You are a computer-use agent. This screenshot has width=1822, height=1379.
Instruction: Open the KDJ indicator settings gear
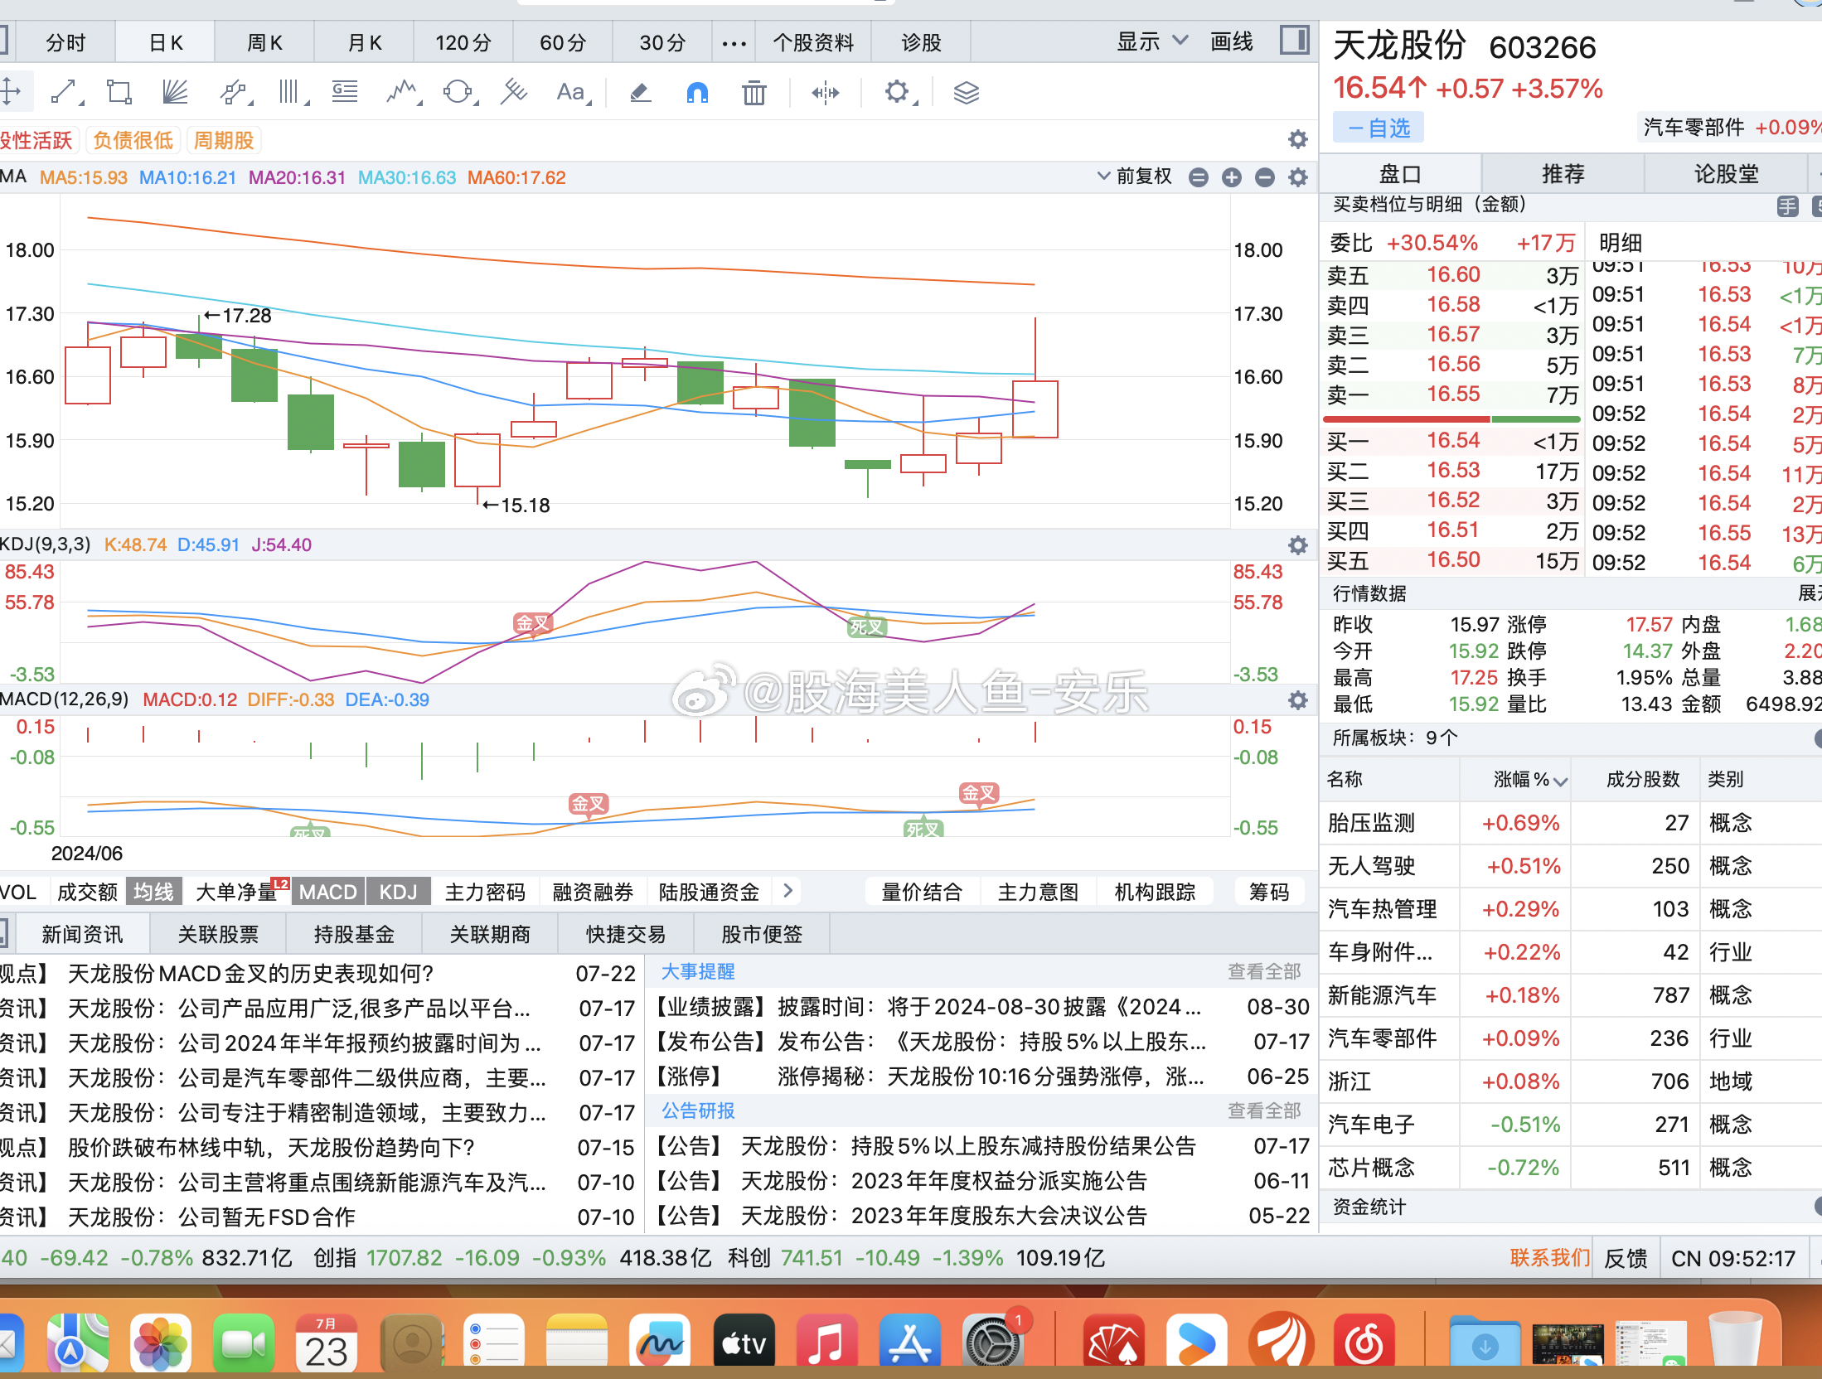point(1298,544)
